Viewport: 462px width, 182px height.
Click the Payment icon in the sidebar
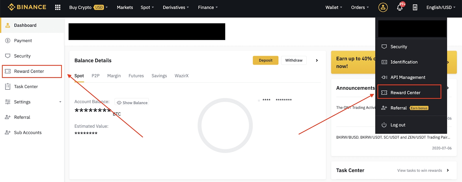[8, 41]
